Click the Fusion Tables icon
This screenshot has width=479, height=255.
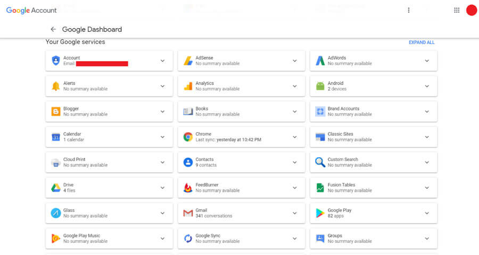320,188
